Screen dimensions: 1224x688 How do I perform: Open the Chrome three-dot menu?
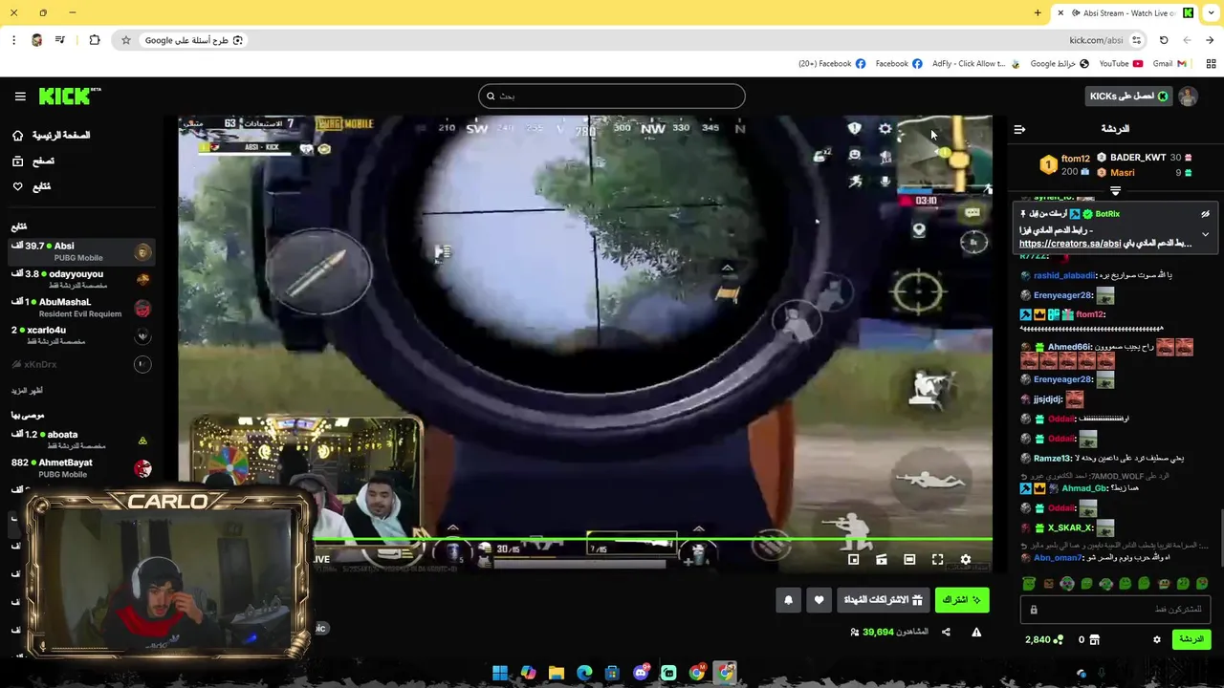point(13,40)
